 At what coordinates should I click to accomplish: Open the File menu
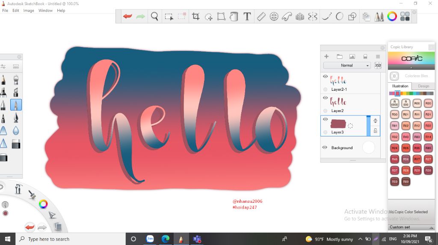pyautogui.click(x=5, y=11)
